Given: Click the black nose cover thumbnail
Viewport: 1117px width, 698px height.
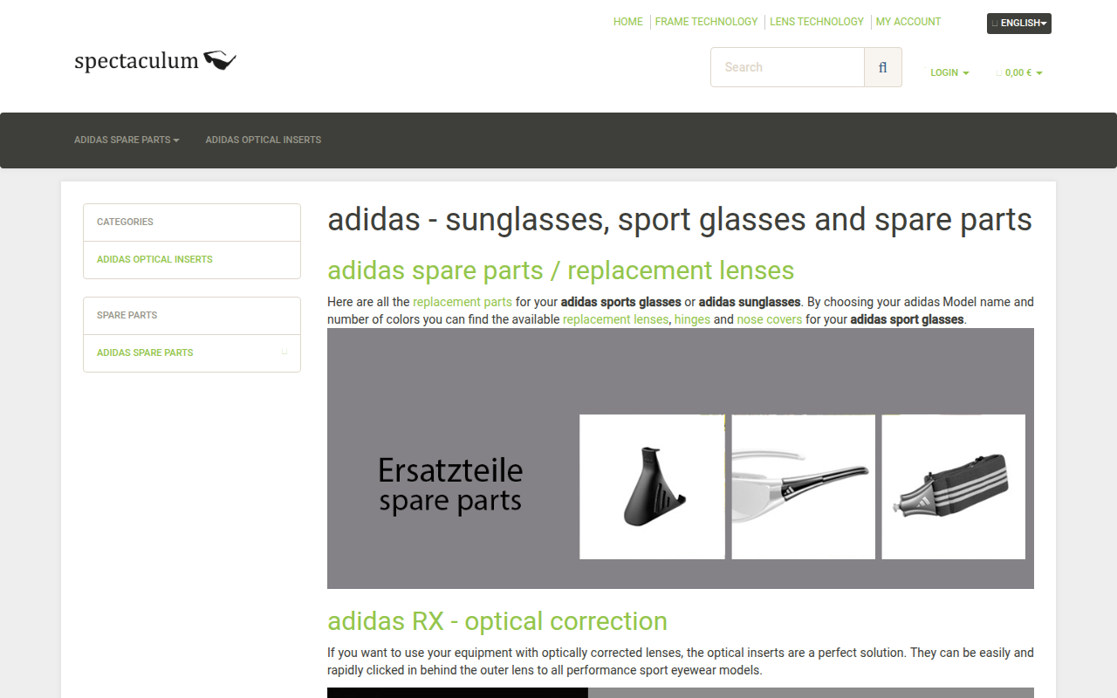Looking at the screenshot, I should (x=652, y=487).
